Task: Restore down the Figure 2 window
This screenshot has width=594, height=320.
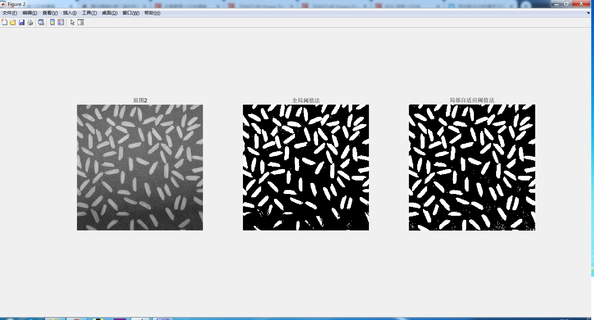Action: pos(567,3)
